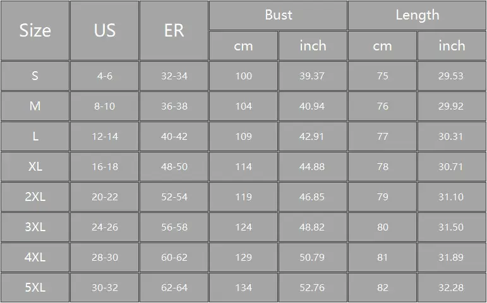Select the 5XL size cell
The height and width of the screenshot is (303, 487).
point(35,287)
